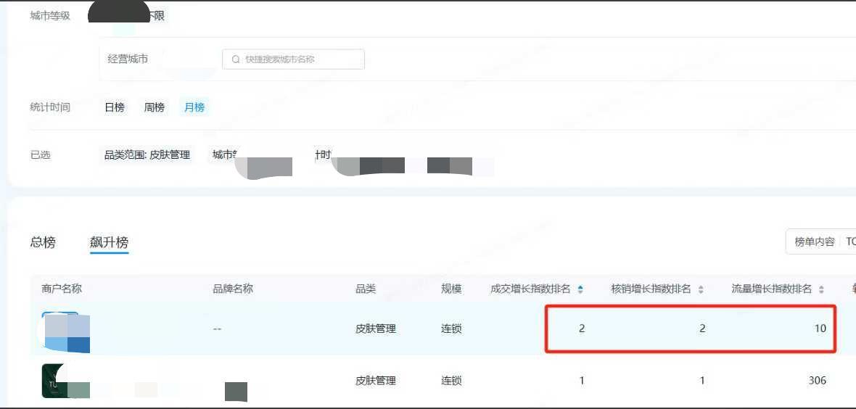Screen dimensions: 856x409
Task: Select the 日榜 time filter
Action: (115, 107)
